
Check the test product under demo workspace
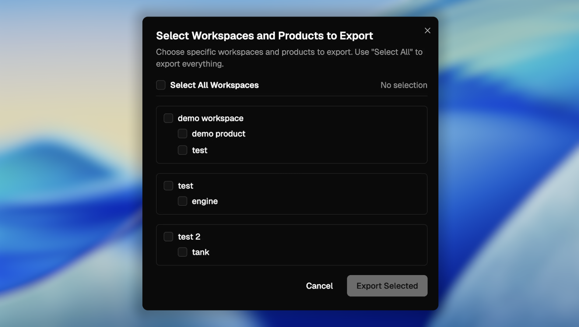pos(182,150)
